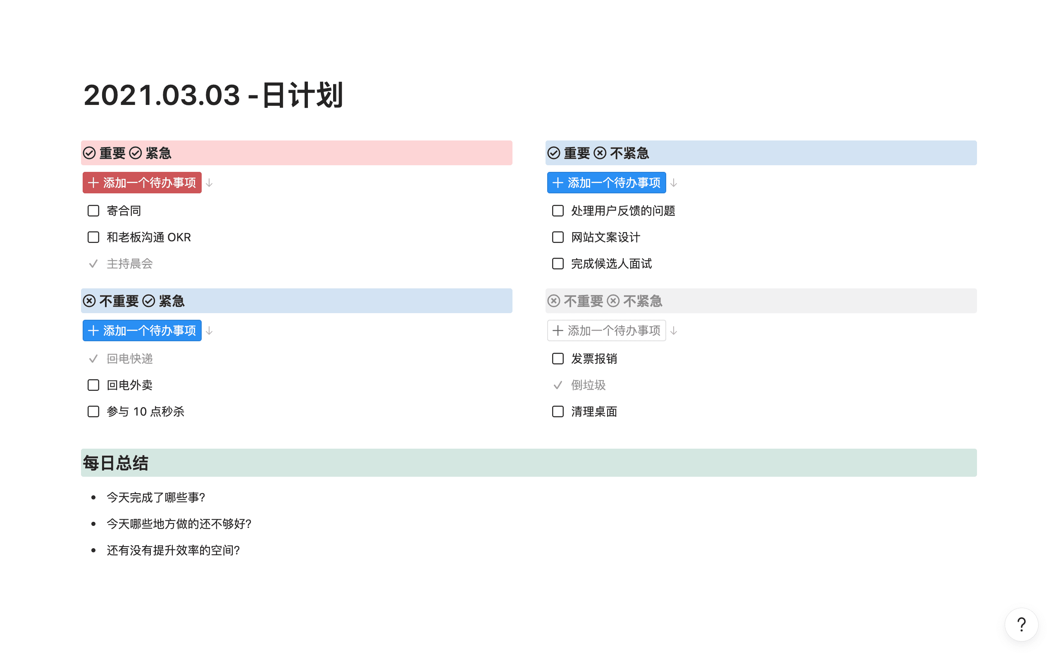Click the circled X icon before 不重要 ✓ 紧急 header
This screenshot has height=661, width=1058.
pos(89,301)
